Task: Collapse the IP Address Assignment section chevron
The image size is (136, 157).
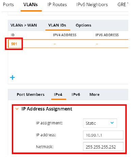Action: point(17,109)
